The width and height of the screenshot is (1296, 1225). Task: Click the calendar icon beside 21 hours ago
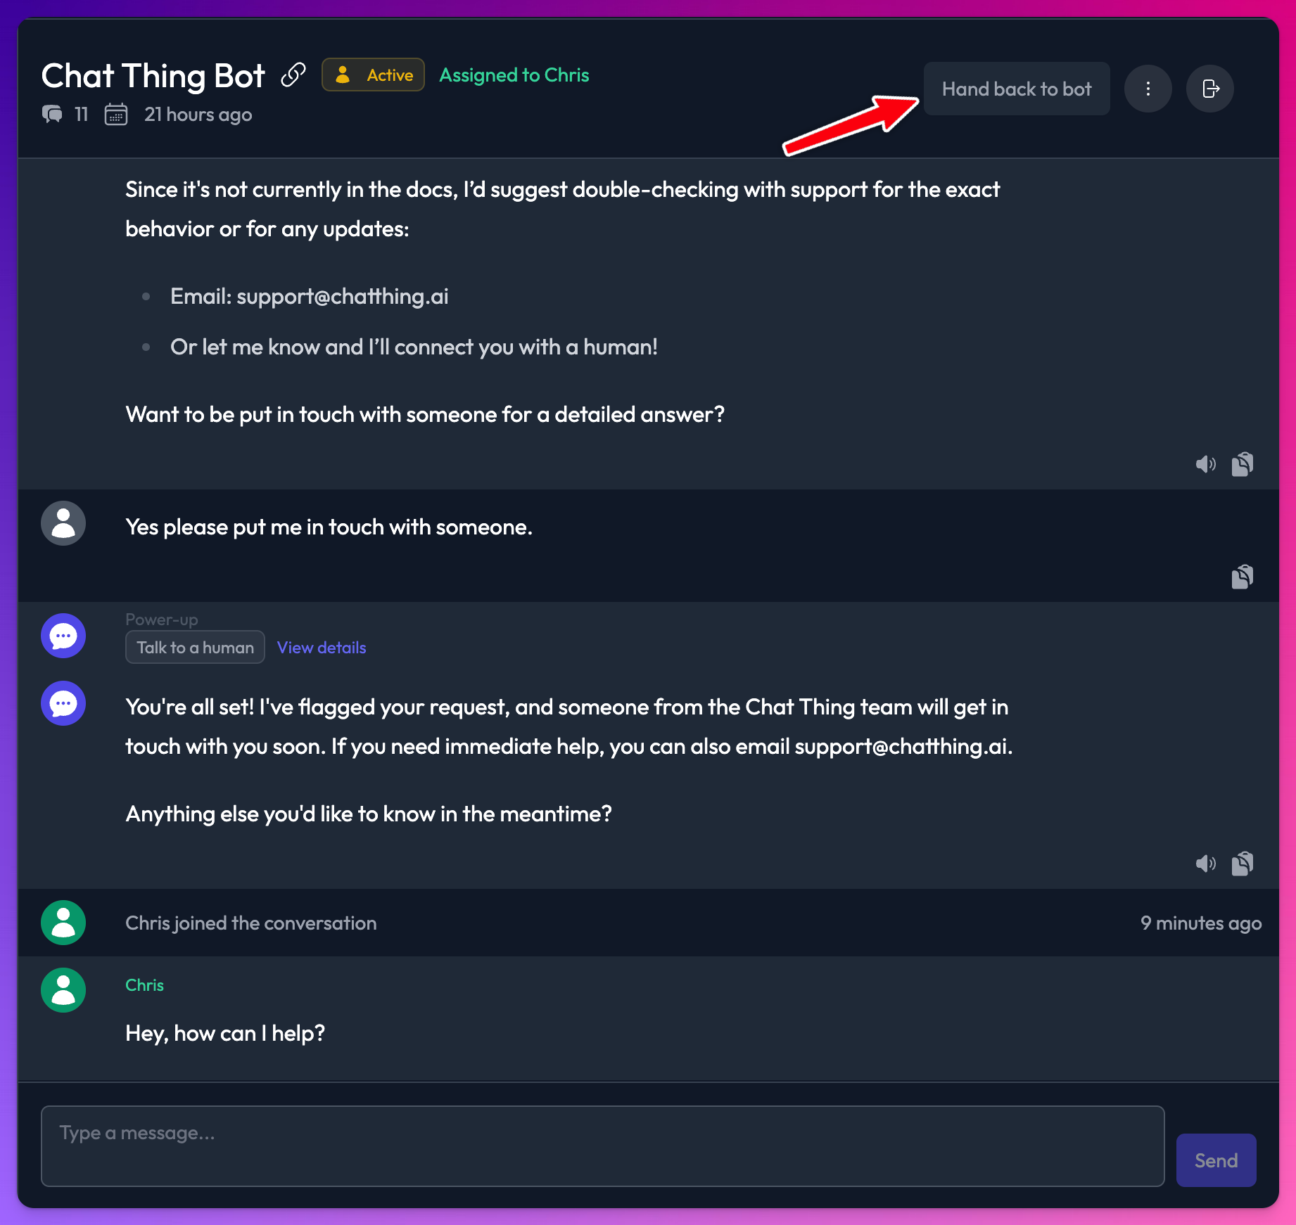pyautogui.click(x=116, y=114)
